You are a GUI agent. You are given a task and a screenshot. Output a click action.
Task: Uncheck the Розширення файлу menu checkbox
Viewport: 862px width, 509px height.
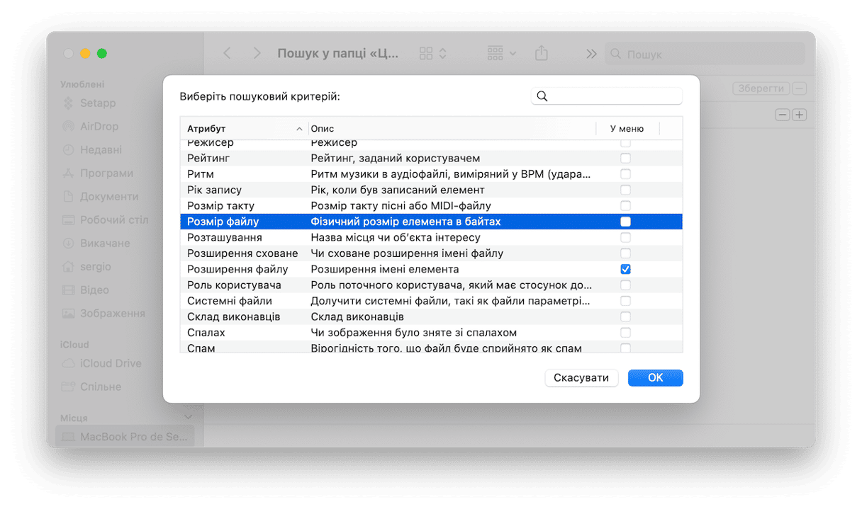point(625,269)
